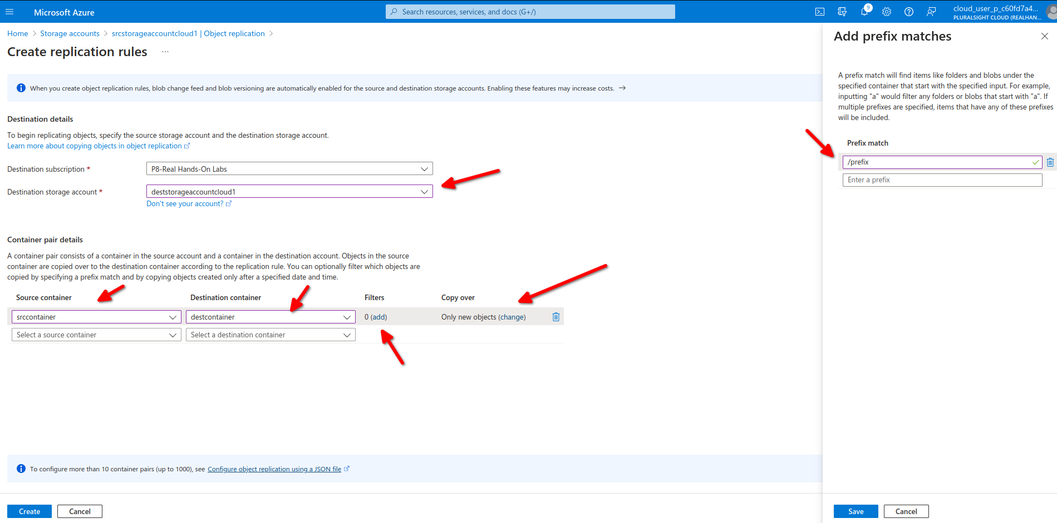Viewport: 1057px width, 523px height.
Task: Close the Add prefix matches panel
Action: point(1044,36)
